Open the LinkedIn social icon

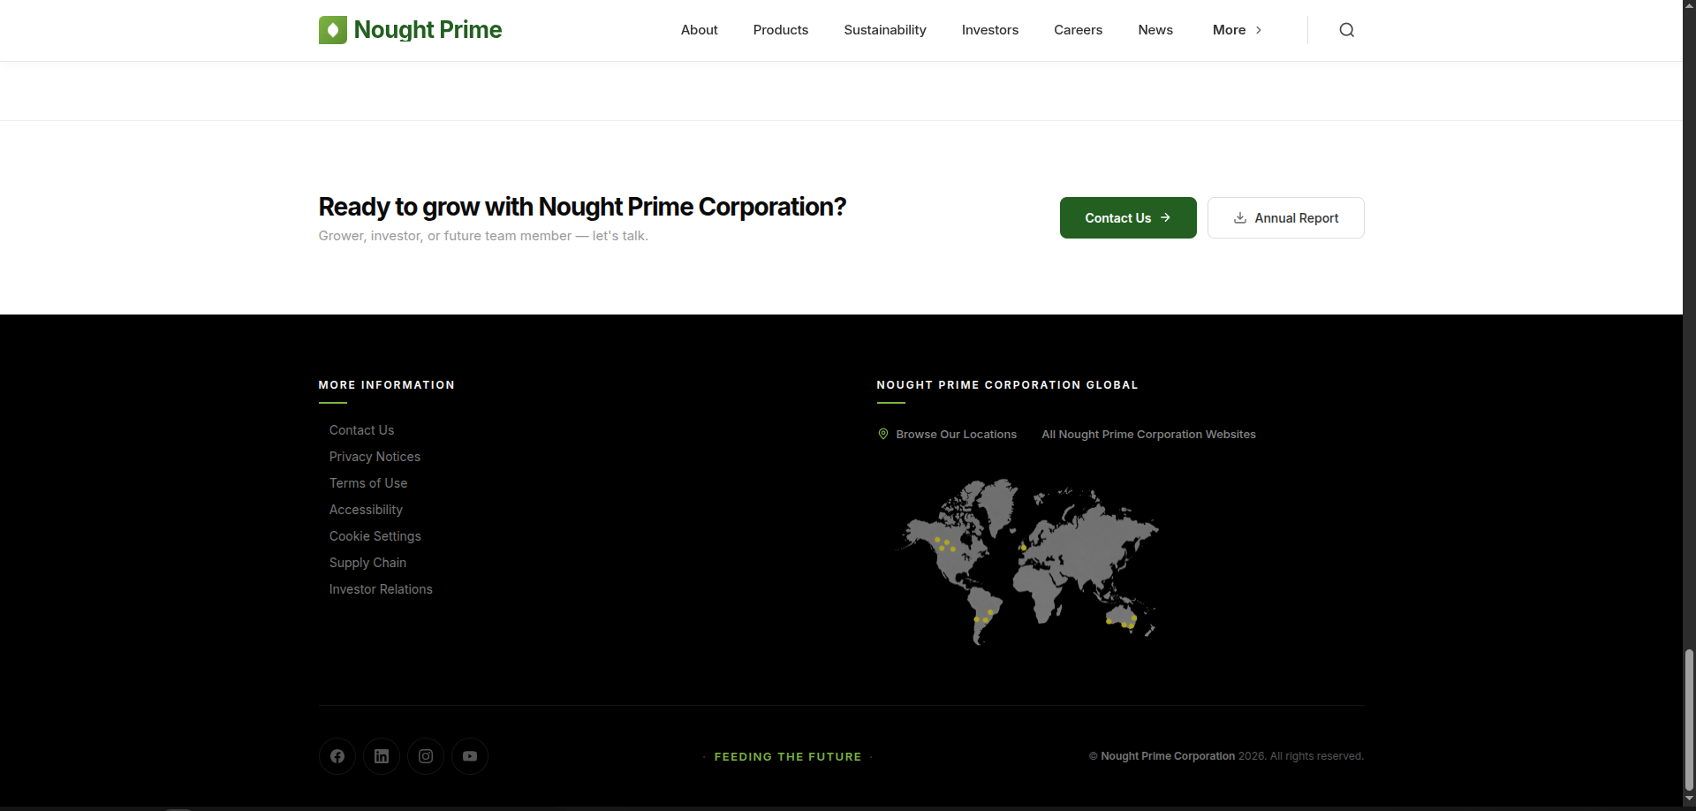[x=382, y=756]
